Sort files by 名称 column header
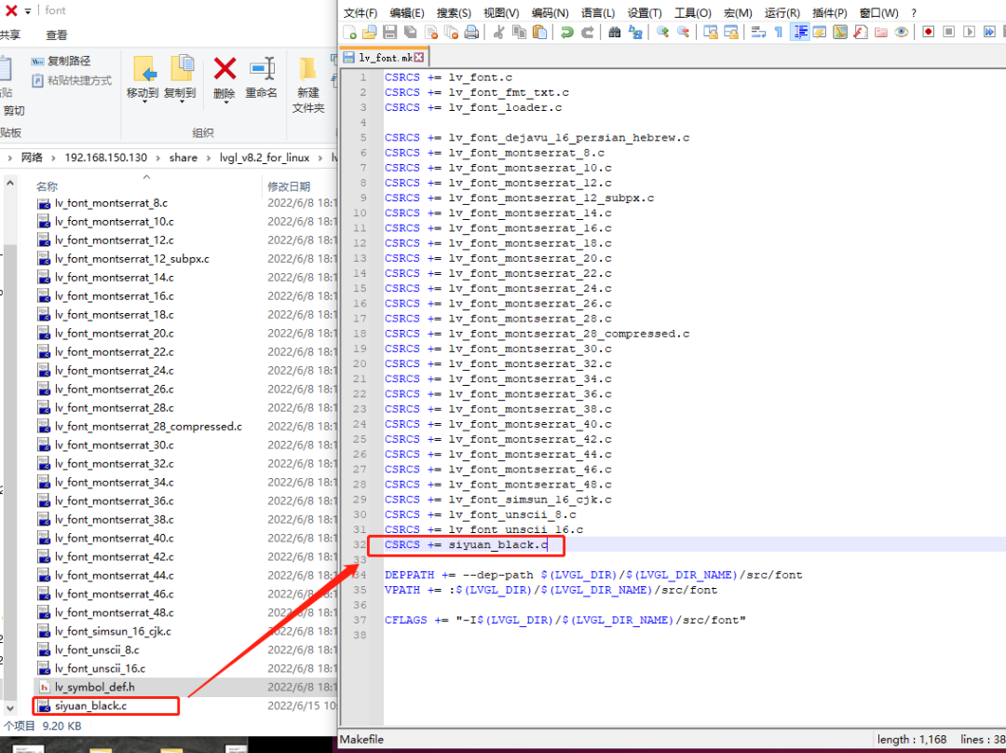The height and width of the screenshot is (753, 1006). [47, 186]
